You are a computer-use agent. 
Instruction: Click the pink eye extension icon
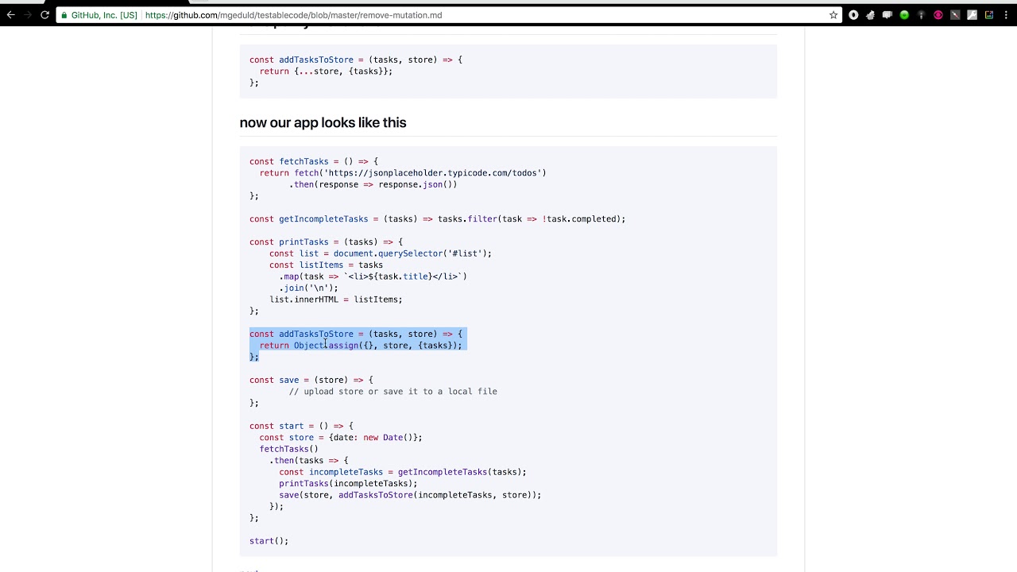tap(938, 15)
